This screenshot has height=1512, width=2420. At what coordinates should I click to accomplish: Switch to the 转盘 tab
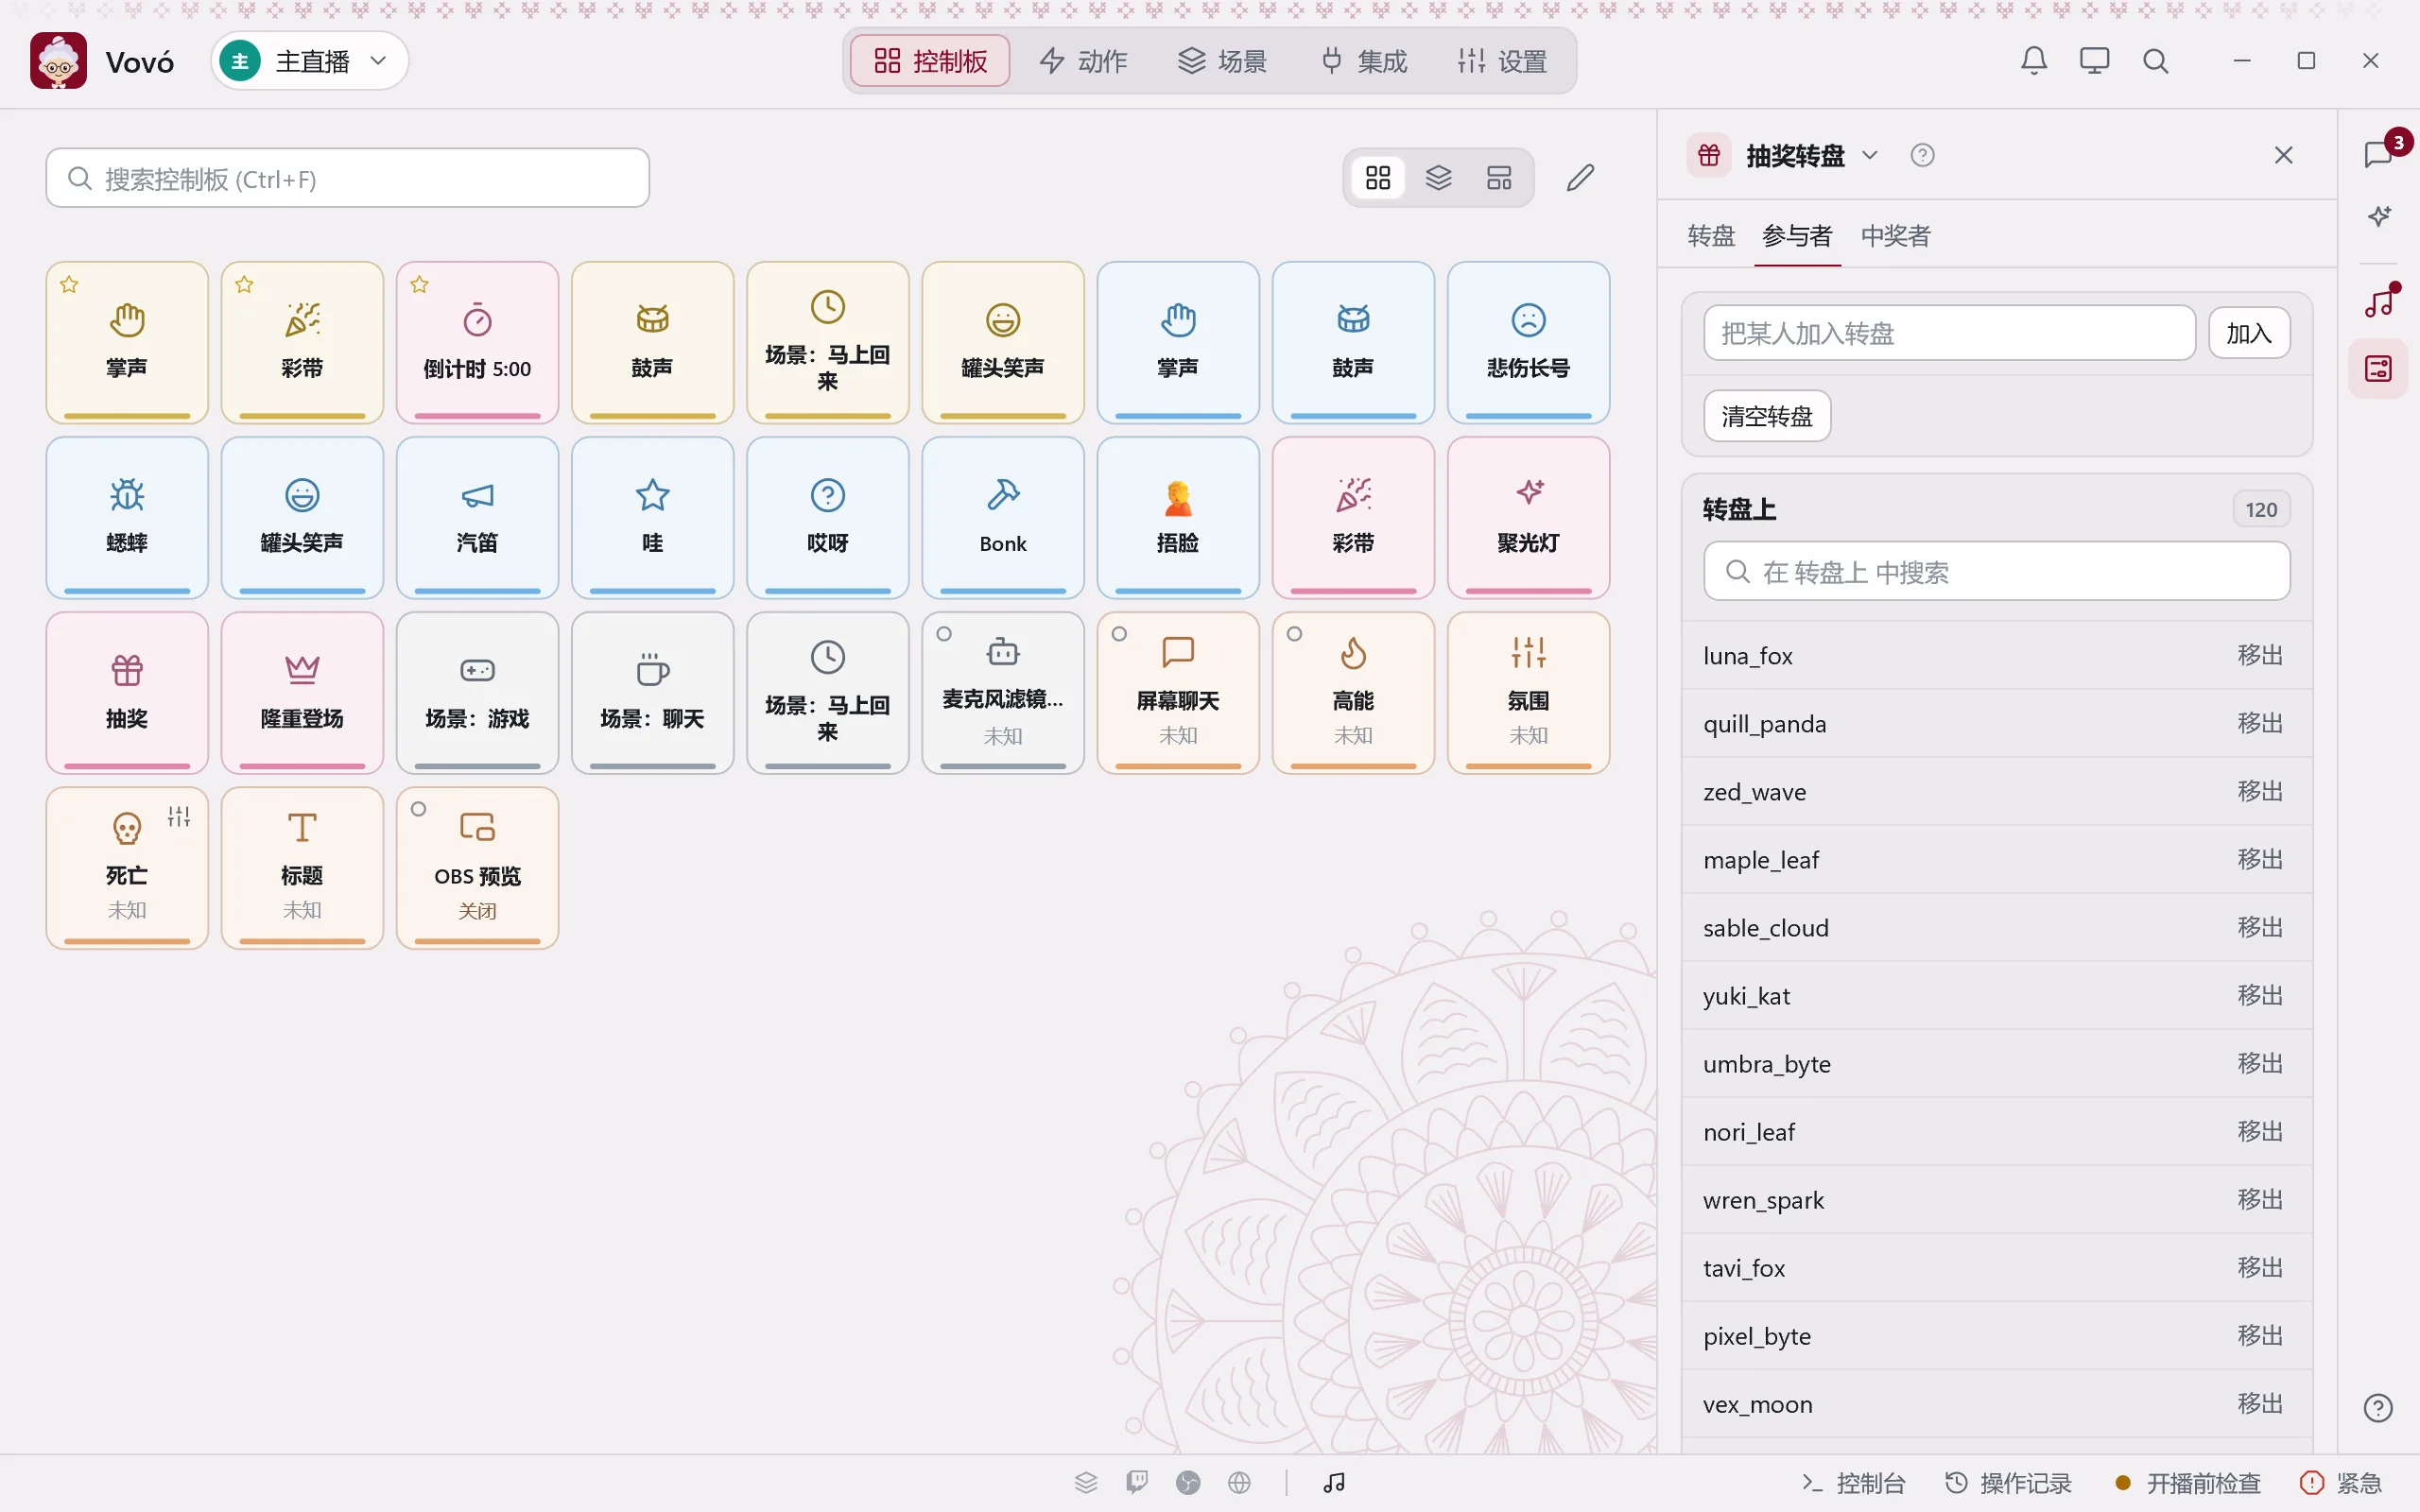[x=1711, y=236]
